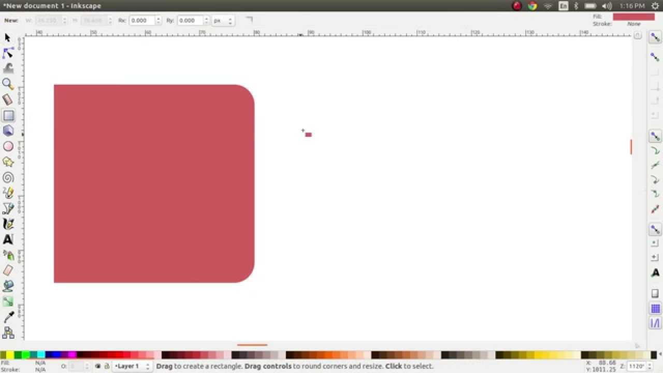Toggle snap other points category button
The image size is (663, 373).
[x=655, y=229]
